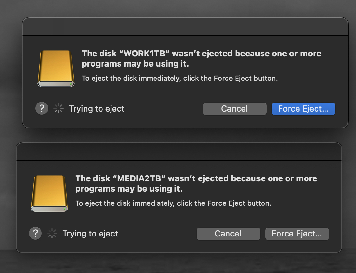The width and height of the screenshot is (356, 273).
Task: Click "Trying to eject" status in MEDIA2TB dialog
Action: (x=90, y=234)
